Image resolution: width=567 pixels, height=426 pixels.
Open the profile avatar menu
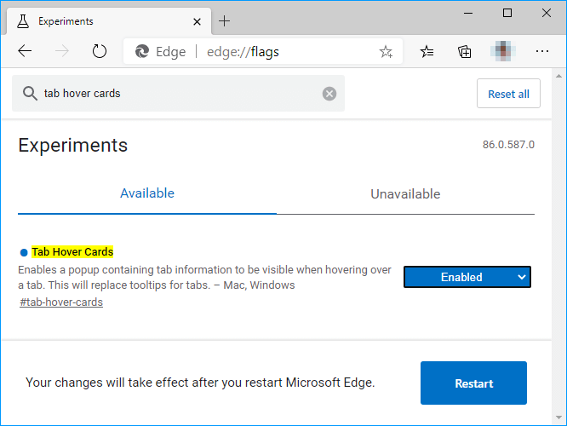pos(503,51)
